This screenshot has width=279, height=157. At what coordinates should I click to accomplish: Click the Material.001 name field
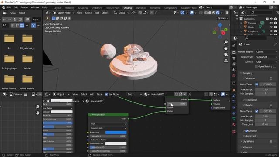click(x=162, y=94)
